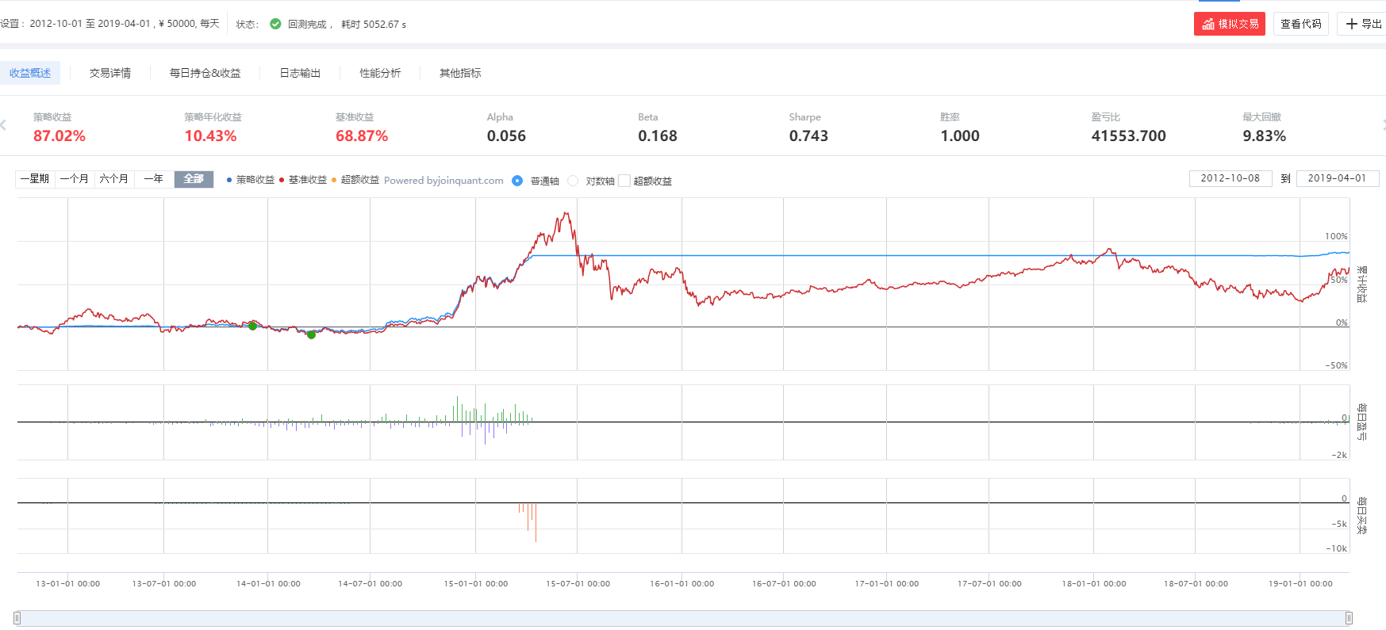Click the lower green marker on the return curve
Image resolution: width=1386 pixels, height=630 pixels.
coord(311,334)
